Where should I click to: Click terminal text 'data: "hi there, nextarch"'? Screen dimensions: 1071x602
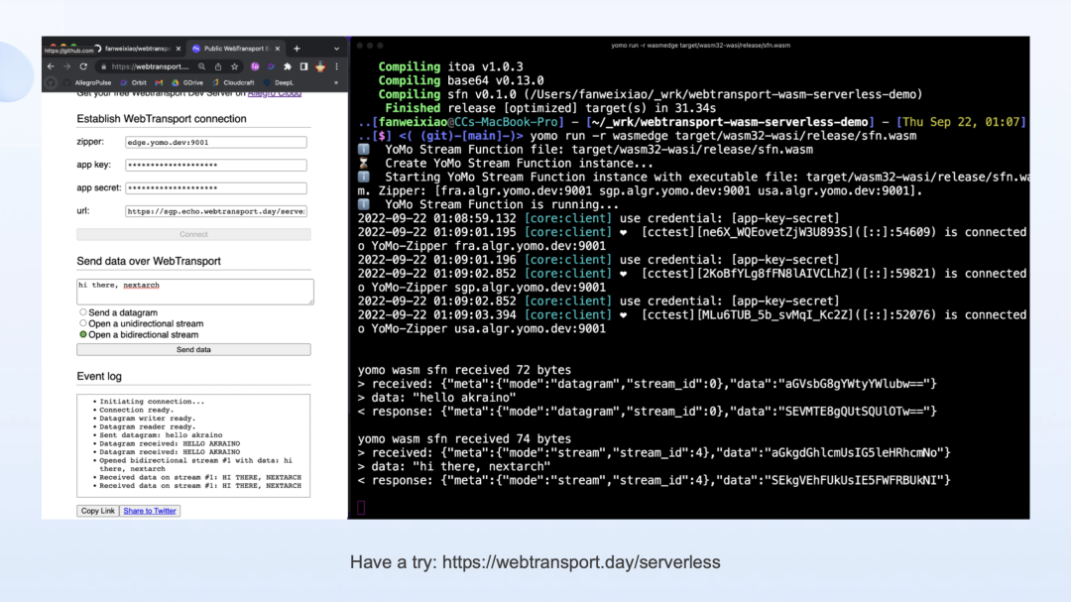coord(461,467)
